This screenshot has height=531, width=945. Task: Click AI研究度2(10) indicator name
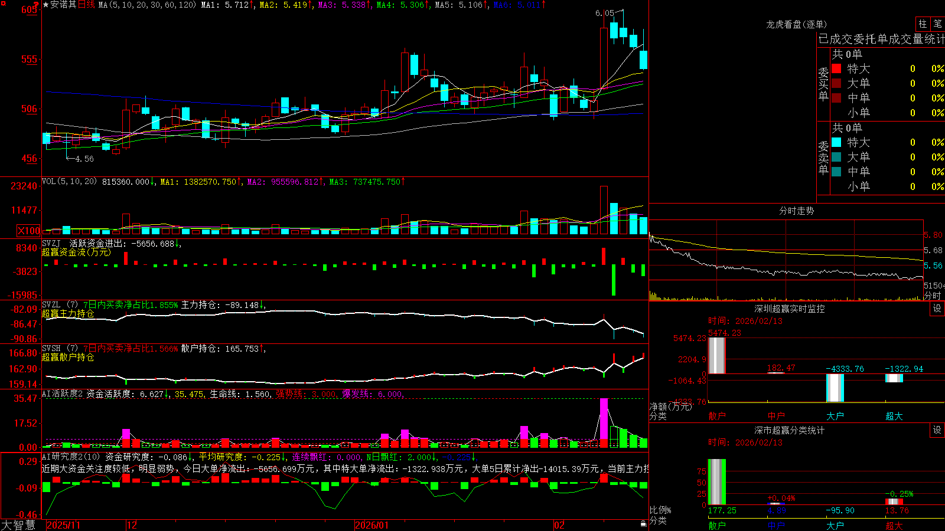coord(71,457)
